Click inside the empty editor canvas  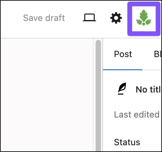[47, 95]
